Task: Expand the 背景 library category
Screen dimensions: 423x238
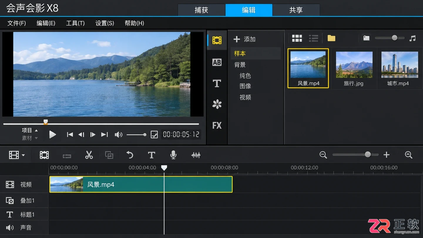Action: tap(240, 65)
